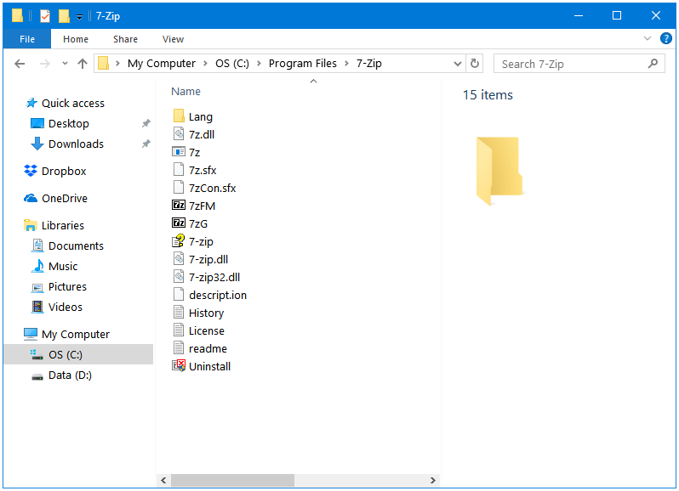Image resolution: width=679 pixels, height=491 pixels.
Task: Select the 7-zip help file icon
Action: pyautogui.click(x=179, y=240)
